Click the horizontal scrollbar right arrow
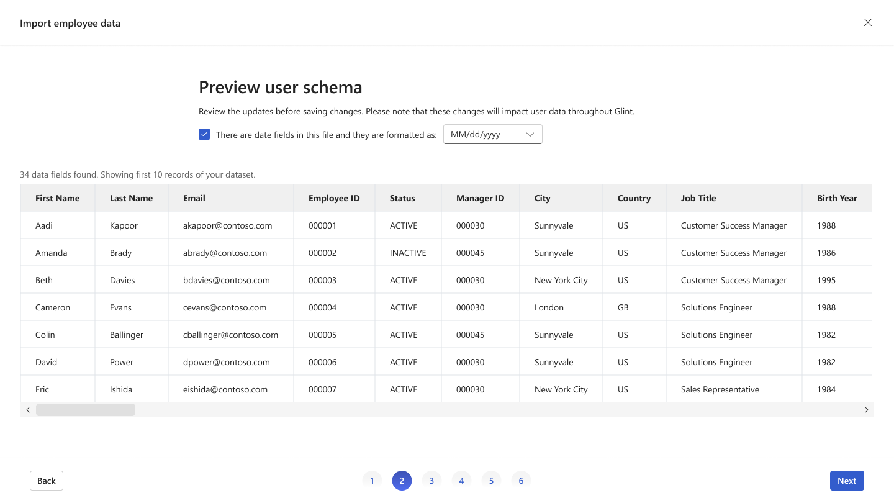 point(867,410)
